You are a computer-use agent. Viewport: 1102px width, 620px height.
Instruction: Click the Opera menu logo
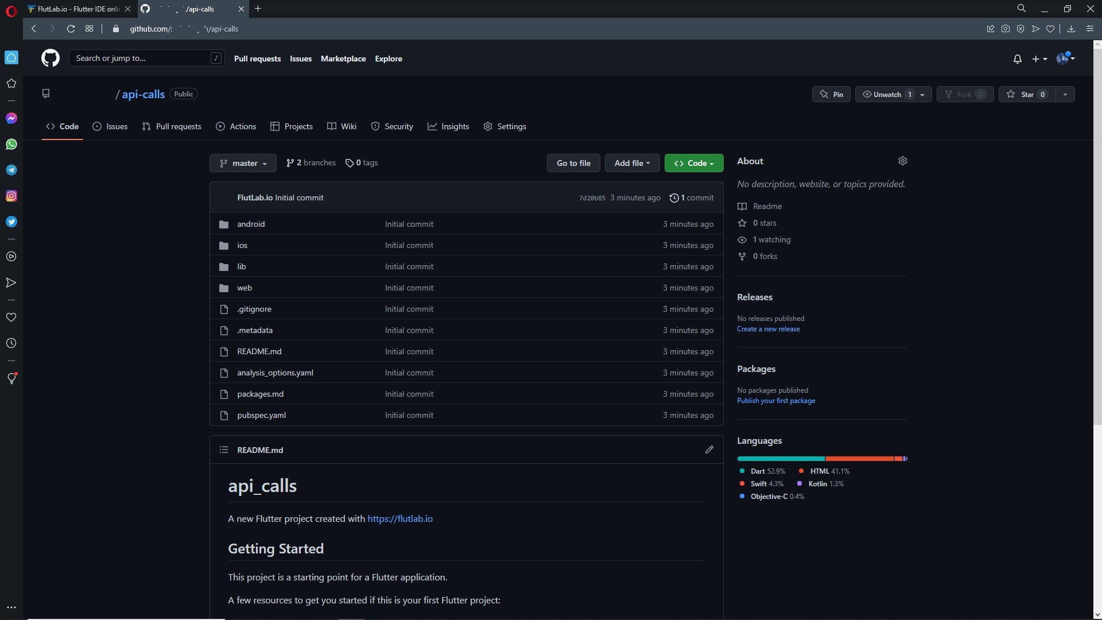(x=11, y=10)
